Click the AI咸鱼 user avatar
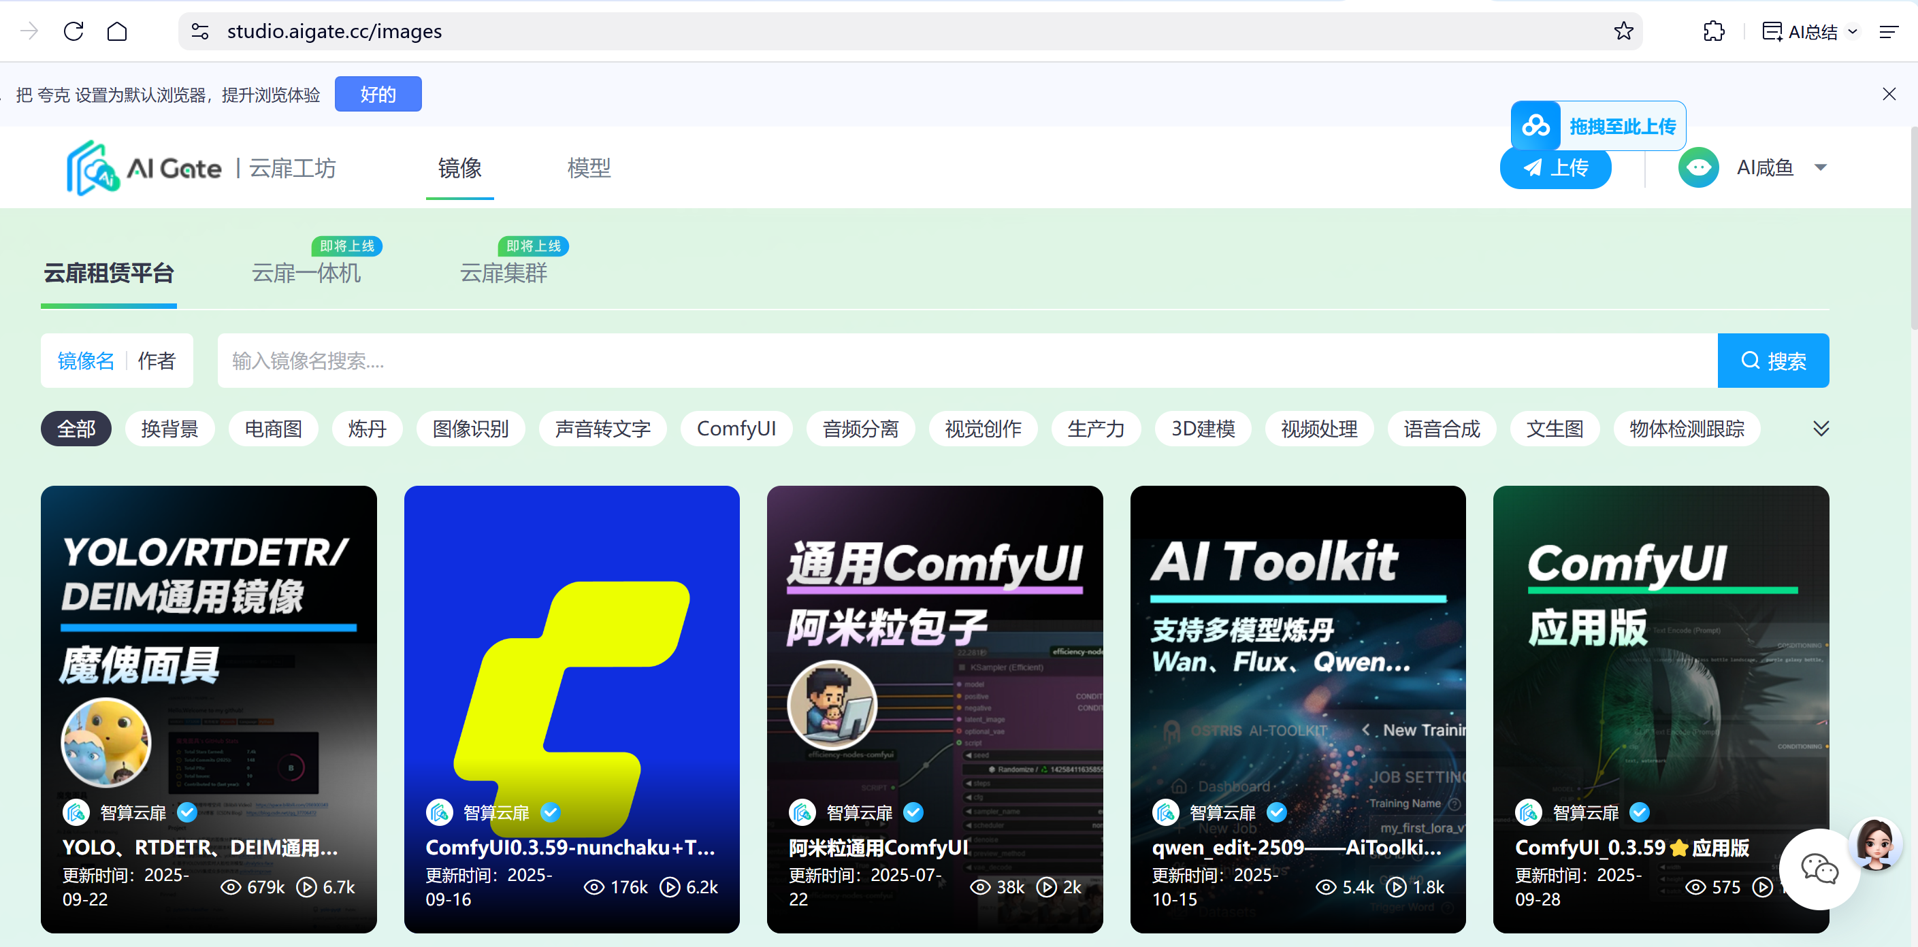 (1698, 167)
